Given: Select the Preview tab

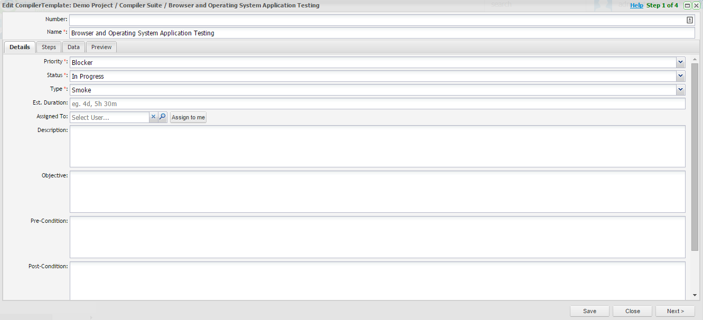Looking at the screenshot, I should (x=101, y=47).
